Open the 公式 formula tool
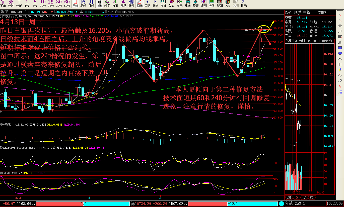This screenshot has width=344, height=207. [171, 4]
